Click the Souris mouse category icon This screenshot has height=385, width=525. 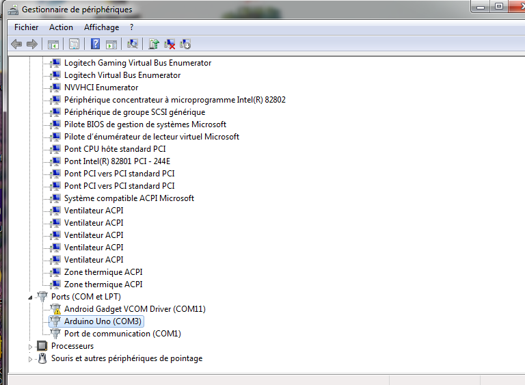(42, 358)
